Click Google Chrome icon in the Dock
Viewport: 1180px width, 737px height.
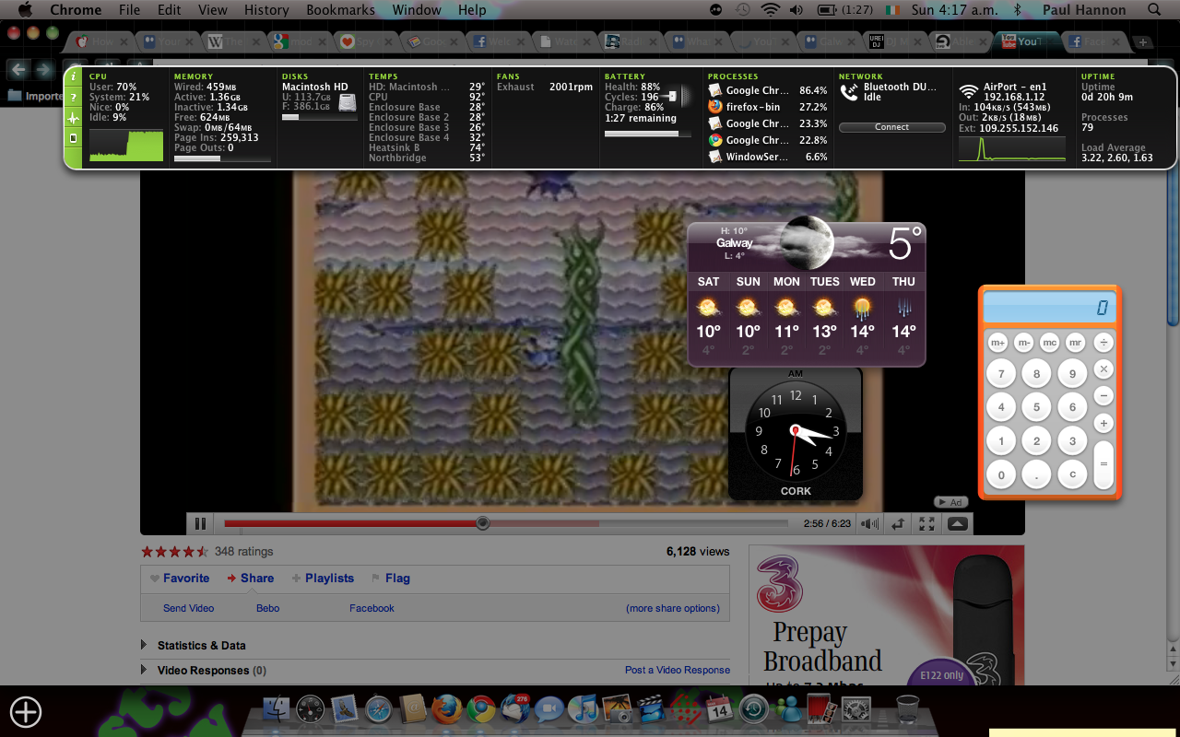click(480, 709)
